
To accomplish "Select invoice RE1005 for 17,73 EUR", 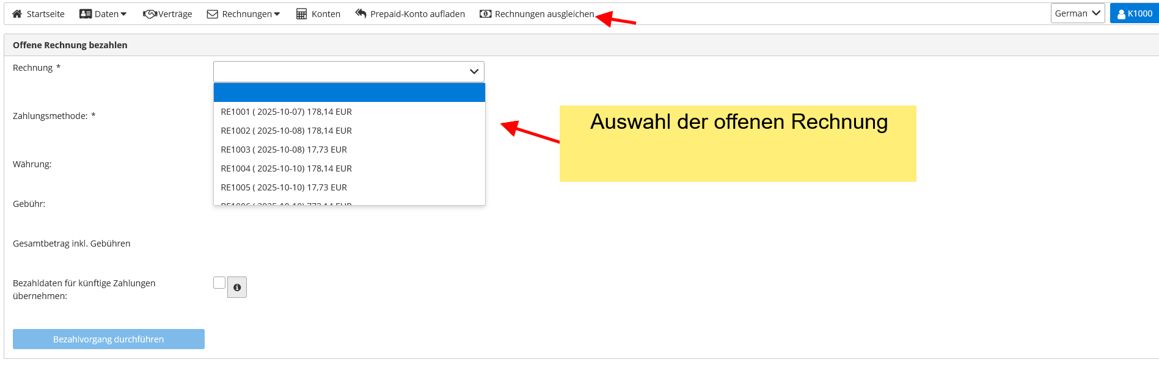I will tap(284, 187).
